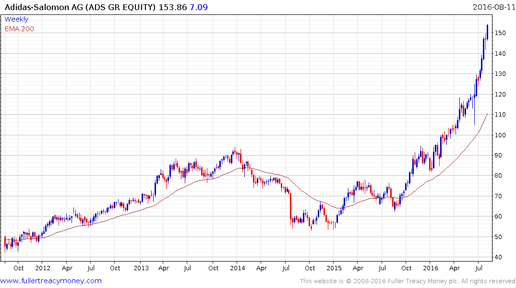Click the 120 price axis label

coord(500,94)
